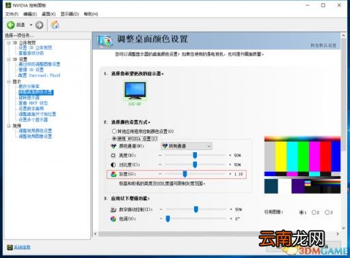
Task: Select 使用 NVIDIA 设置 radio button
Action: (x=114, y=139)
